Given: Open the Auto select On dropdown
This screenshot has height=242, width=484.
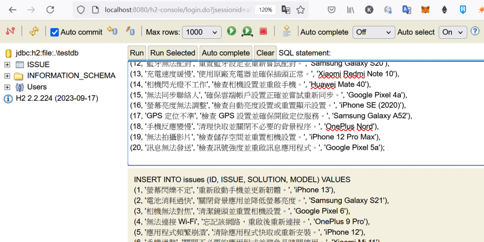Looking at the screenshot, I should tap(453, 32).
